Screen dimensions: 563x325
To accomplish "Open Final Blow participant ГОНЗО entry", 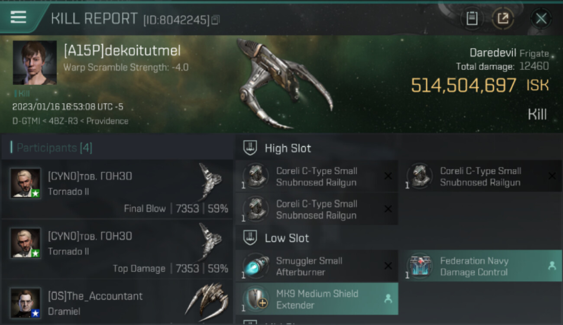I will pyautogui.click(x=117, y=189).
